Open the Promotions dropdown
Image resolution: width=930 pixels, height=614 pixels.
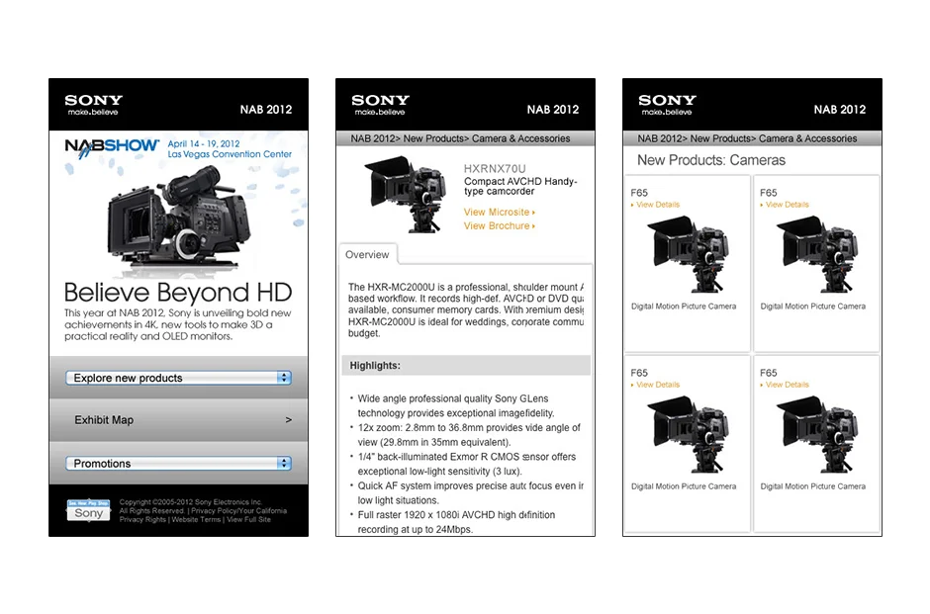click(176, 463)
